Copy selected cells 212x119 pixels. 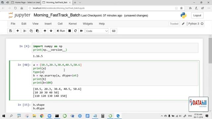click(x=31, y=31)
